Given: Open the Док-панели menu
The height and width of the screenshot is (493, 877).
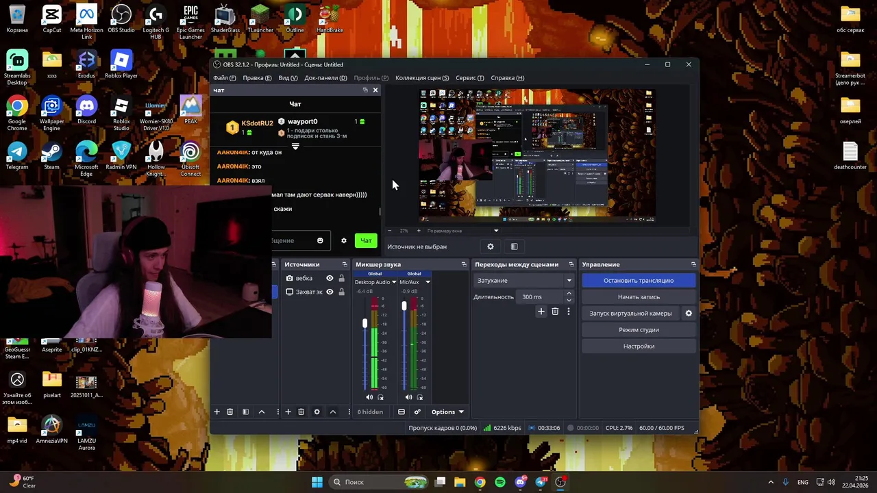Looking at the screenshot, I should (x=325, y=77).
